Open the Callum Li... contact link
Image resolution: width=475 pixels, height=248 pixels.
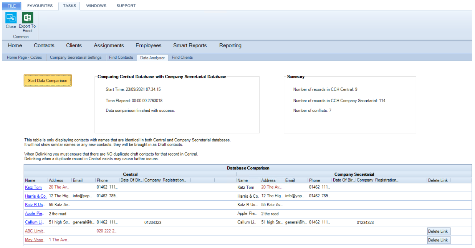35,222
